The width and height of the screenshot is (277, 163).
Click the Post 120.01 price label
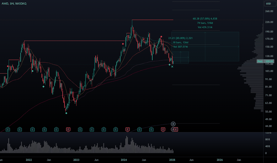pos(265,61)
